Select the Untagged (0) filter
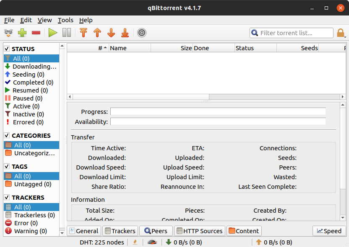 point(31,184)
